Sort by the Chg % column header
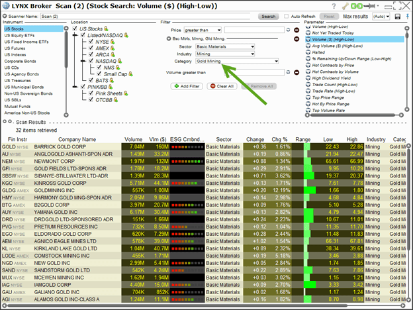 point(279,140)
